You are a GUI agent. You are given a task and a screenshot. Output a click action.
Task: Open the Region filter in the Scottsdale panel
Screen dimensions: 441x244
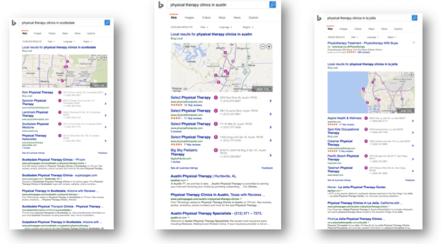point(88,42)
